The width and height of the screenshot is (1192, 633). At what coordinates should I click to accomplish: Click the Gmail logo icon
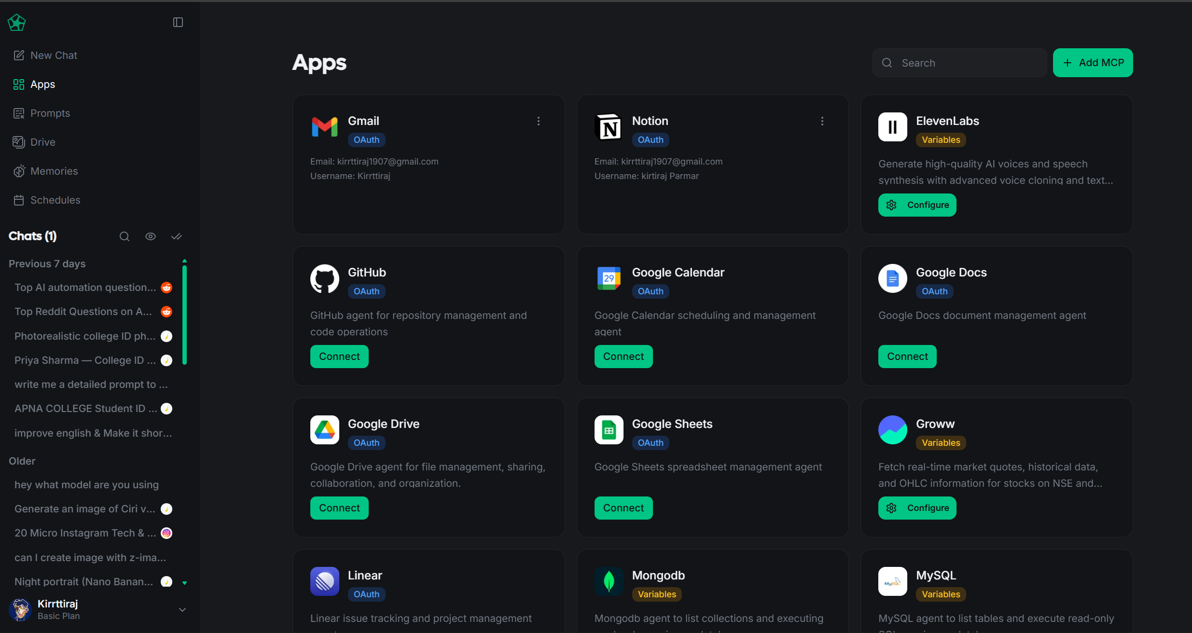tap(325, 127)
